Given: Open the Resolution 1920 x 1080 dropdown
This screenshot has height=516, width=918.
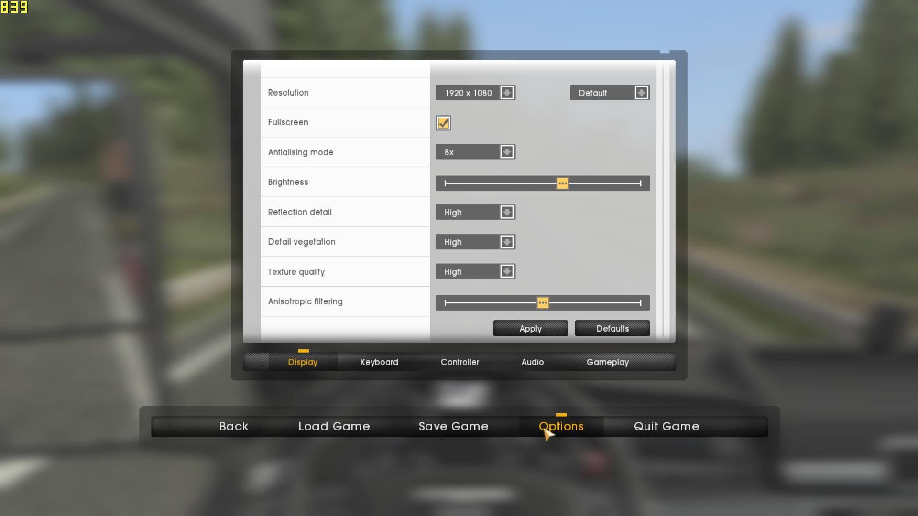Looking at the screenshot, I should (x=475, y=93).
